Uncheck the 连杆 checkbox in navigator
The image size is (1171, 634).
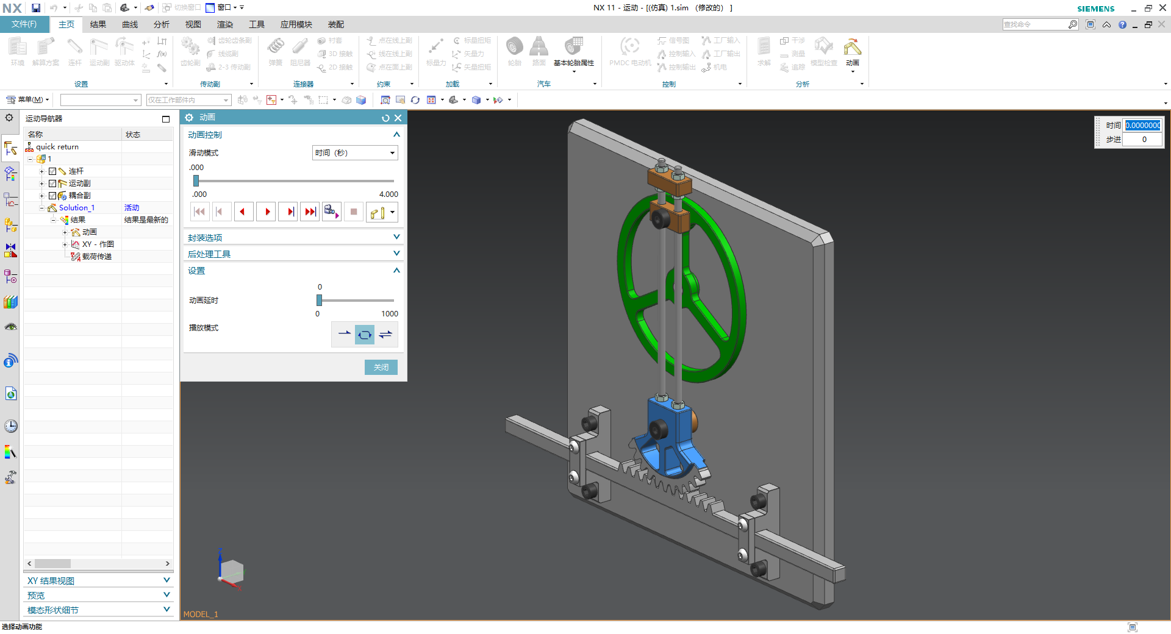pos(52,171)
